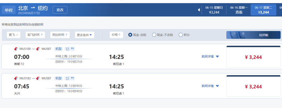Image resolution: width=282 pixels, height=108 pixels.
Task: Click the Wi-Fi icon on the MU5100 flight
Action: point(67,49)
